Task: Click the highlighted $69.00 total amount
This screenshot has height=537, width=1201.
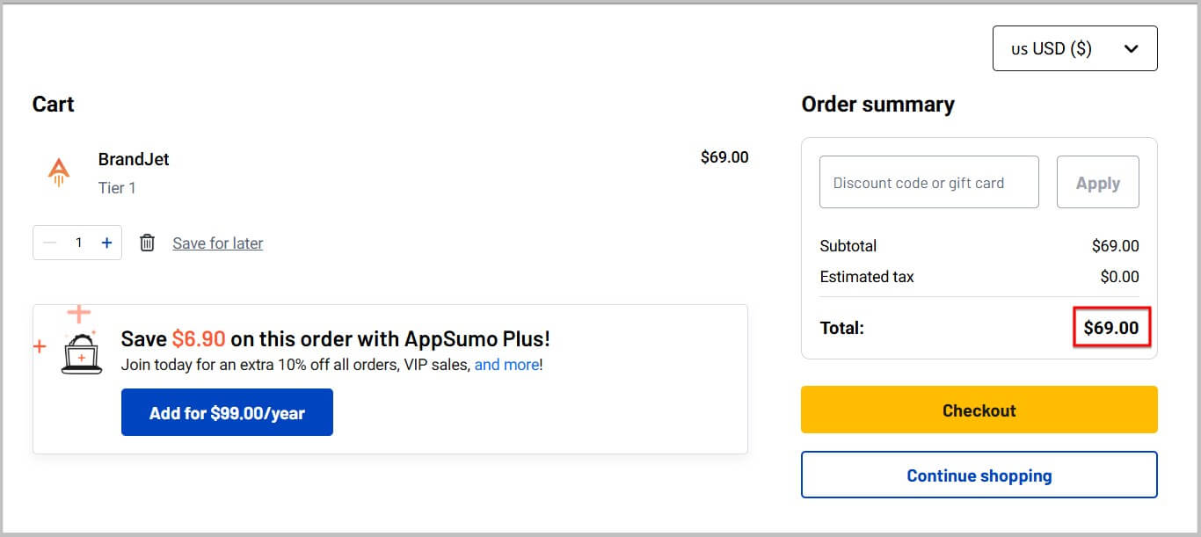Action: 1111,327
